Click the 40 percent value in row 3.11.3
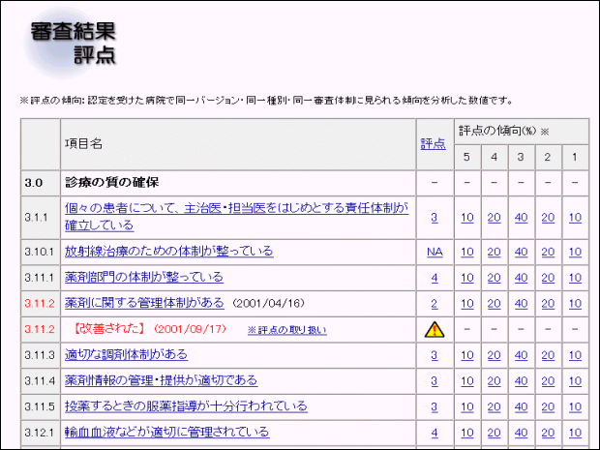 tap(522, 355)
